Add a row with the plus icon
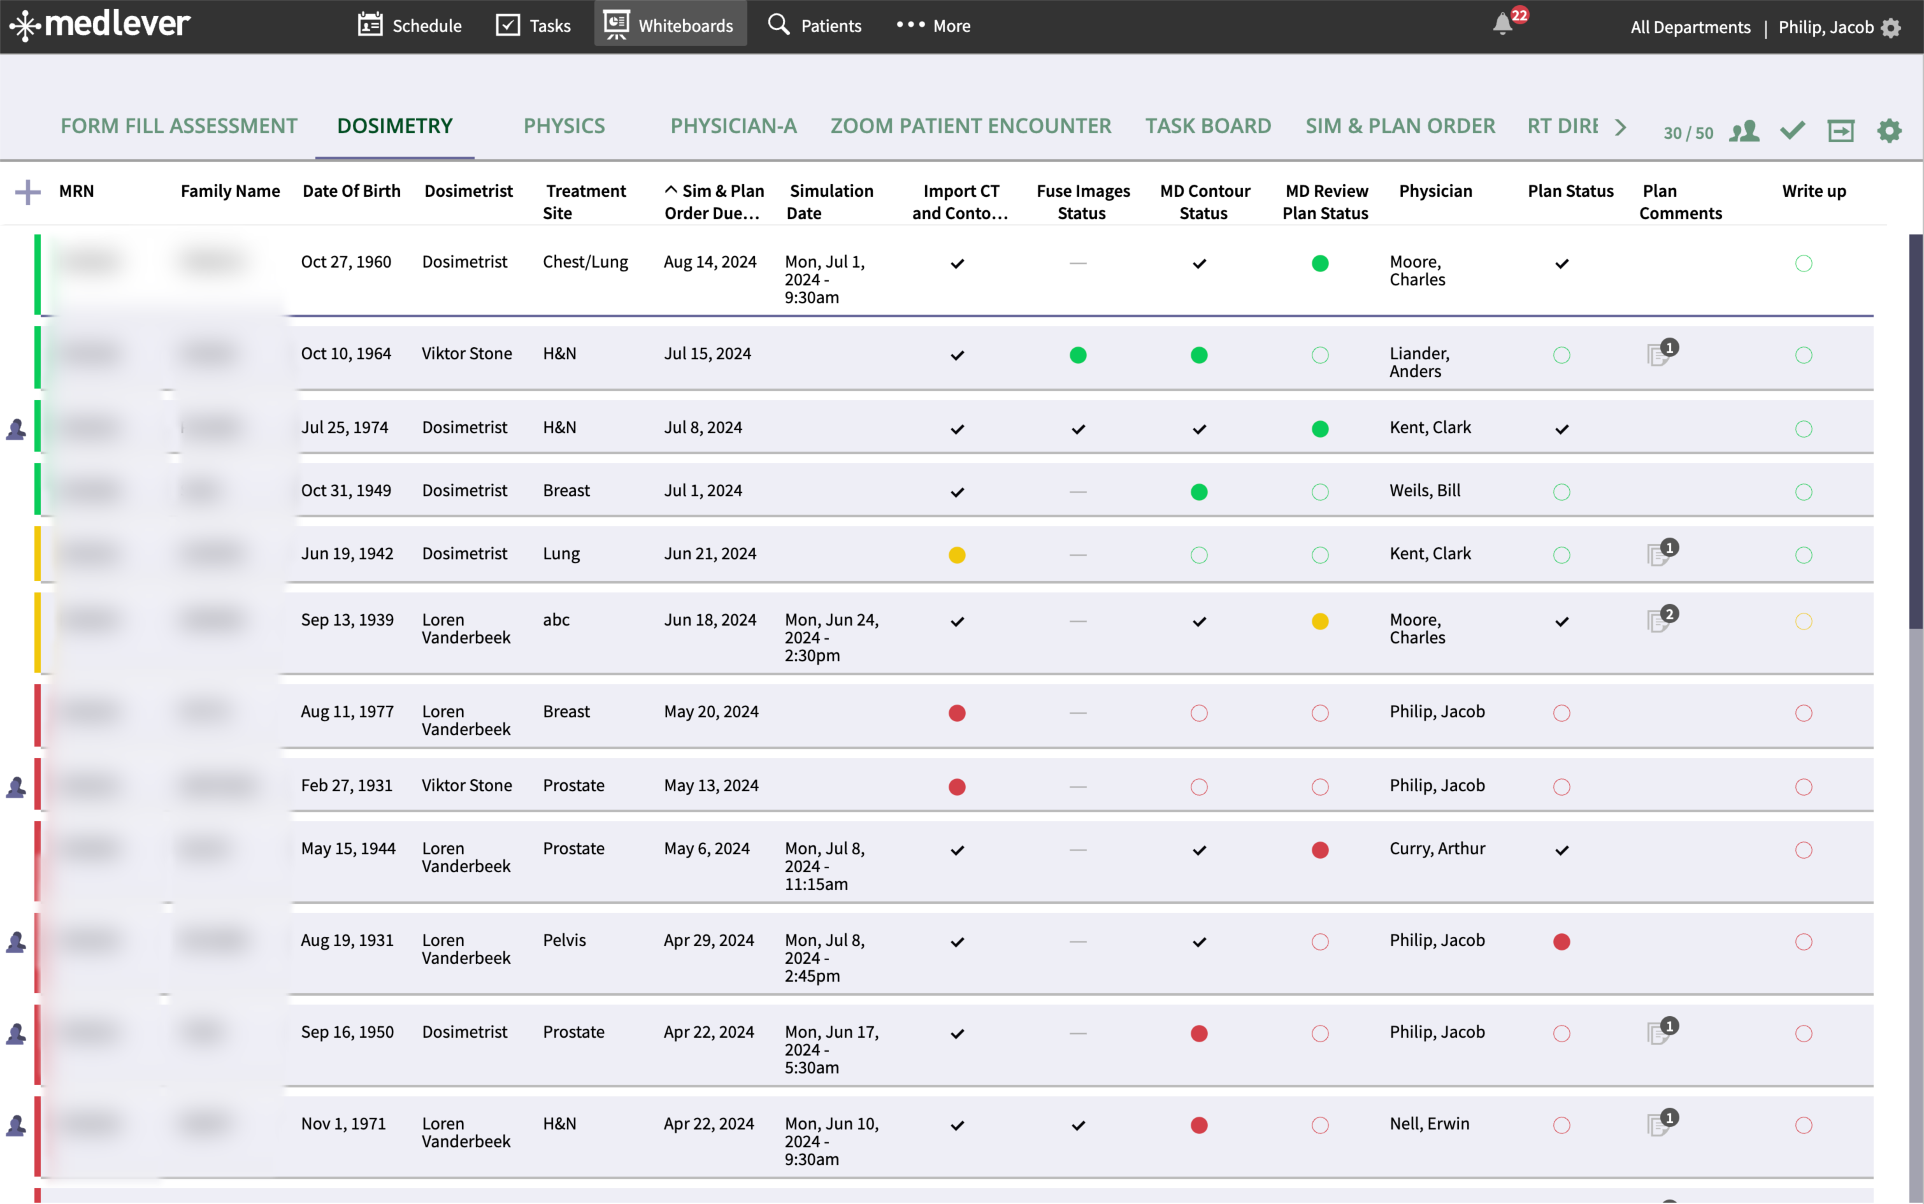Screen dimensions: 1924x1204 coord(28,192)
